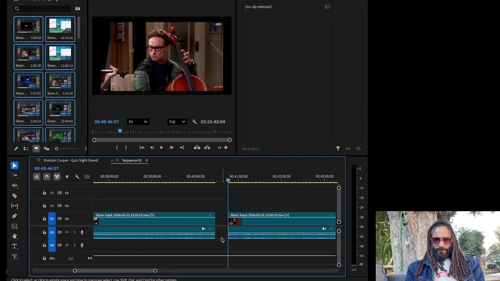Image resolution: width=500 pixels, height=281 pixels.
Task: Click the Extract button
Action: [x=207, y=148]
